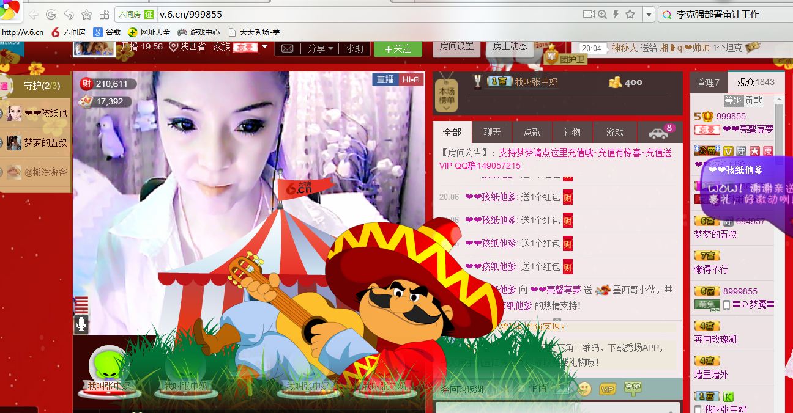793x413 pixels.
Task: Click the video camera icon in address bar
Action: (589, 15)
